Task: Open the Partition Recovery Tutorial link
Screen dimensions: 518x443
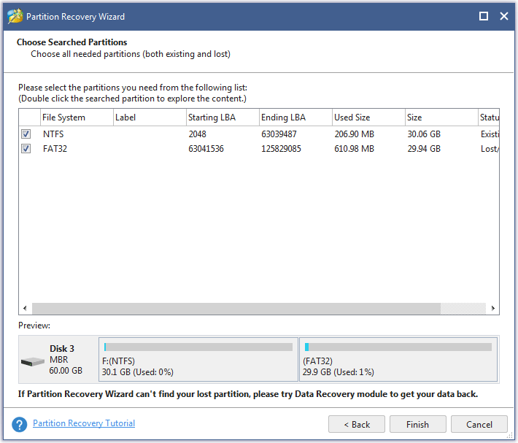Action: 84,423
